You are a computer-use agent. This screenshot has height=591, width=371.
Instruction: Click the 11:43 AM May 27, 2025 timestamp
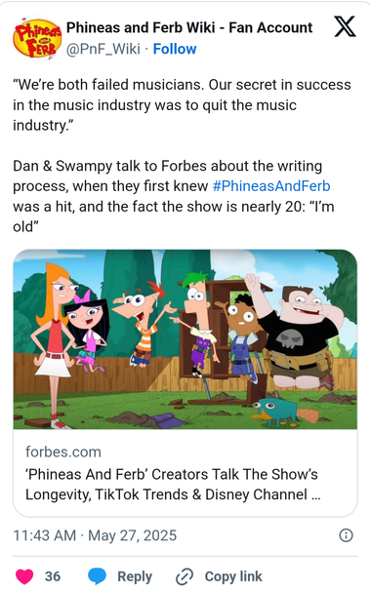coord(95,535)
